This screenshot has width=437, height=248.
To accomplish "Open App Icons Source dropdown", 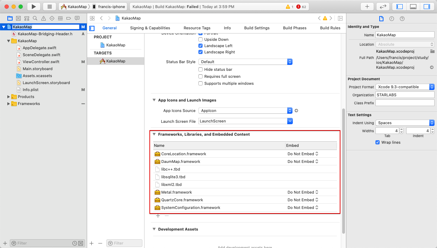I will coord(245,111).
